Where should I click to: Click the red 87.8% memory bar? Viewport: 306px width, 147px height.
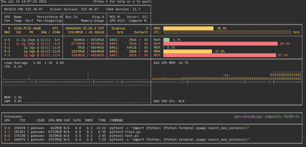[220, 55]
